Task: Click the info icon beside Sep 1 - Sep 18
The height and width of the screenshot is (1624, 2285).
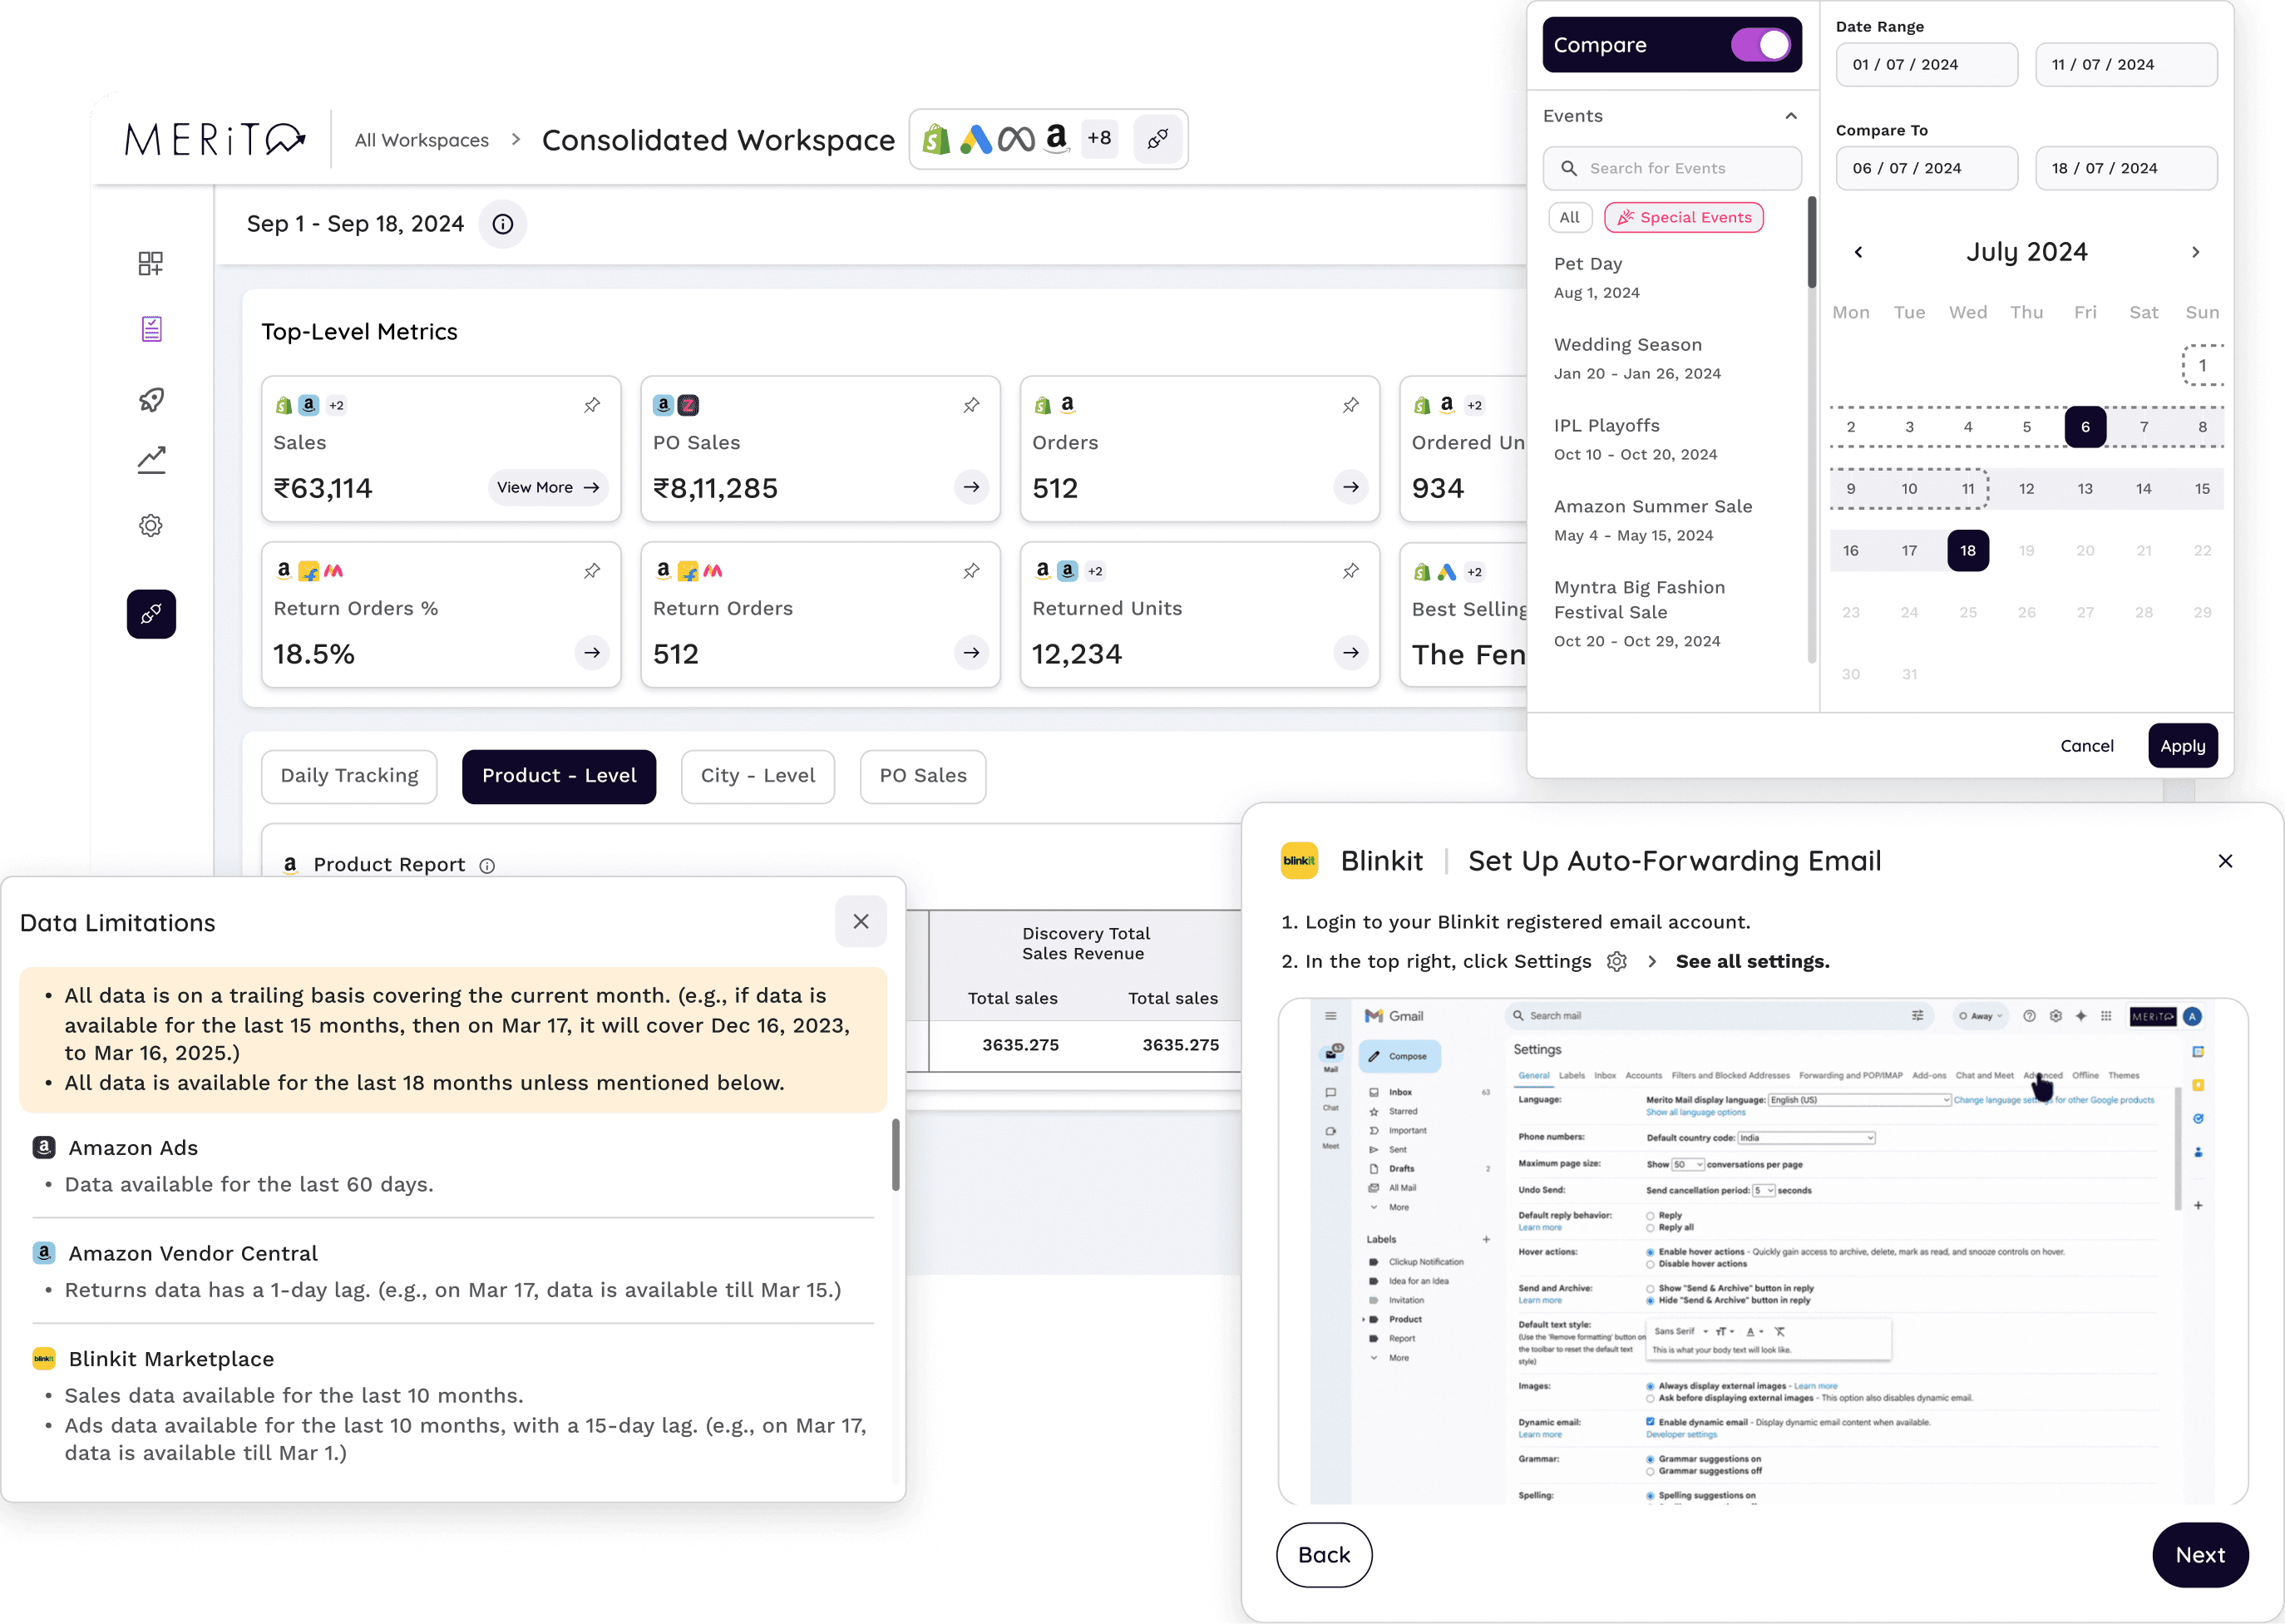Action: (503, 224)
